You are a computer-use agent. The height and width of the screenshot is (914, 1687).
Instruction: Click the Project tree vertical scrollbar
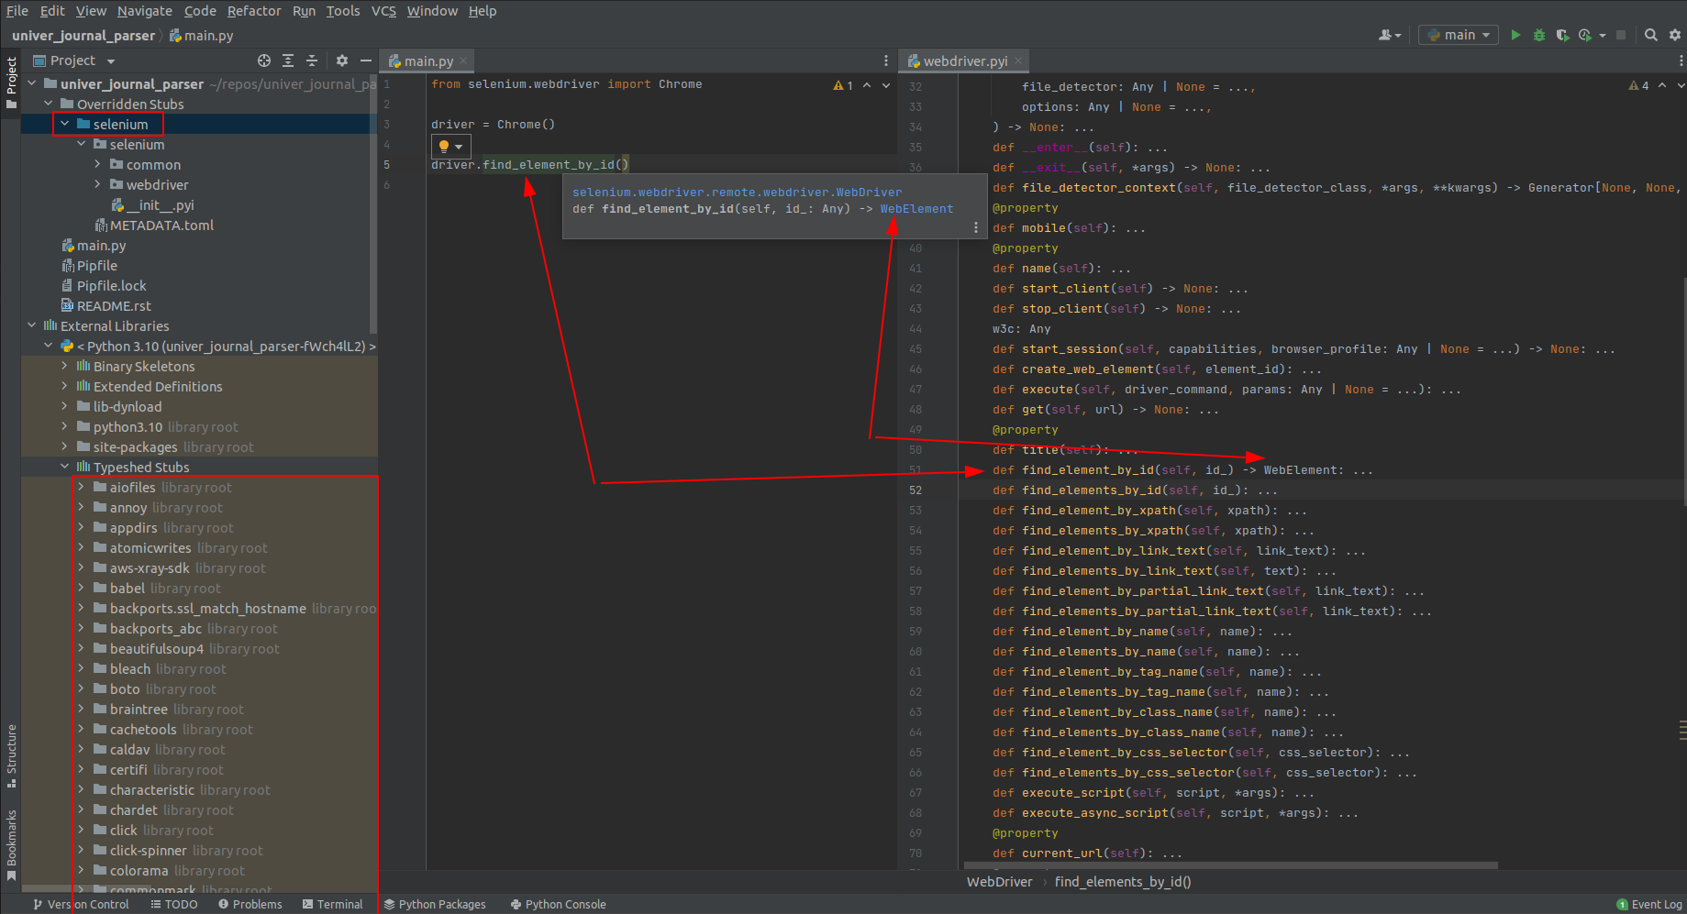pos(373,205)
